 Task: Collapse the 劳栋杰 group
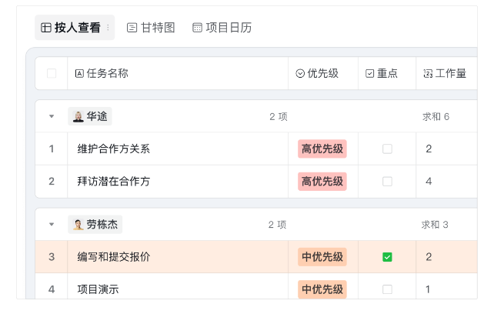[52, 225]
